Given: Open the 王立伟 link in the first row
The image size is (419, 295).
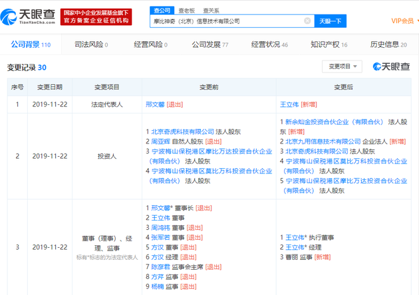Looking at the screenshot, I should pyautogui.click(x=289, y=105).
